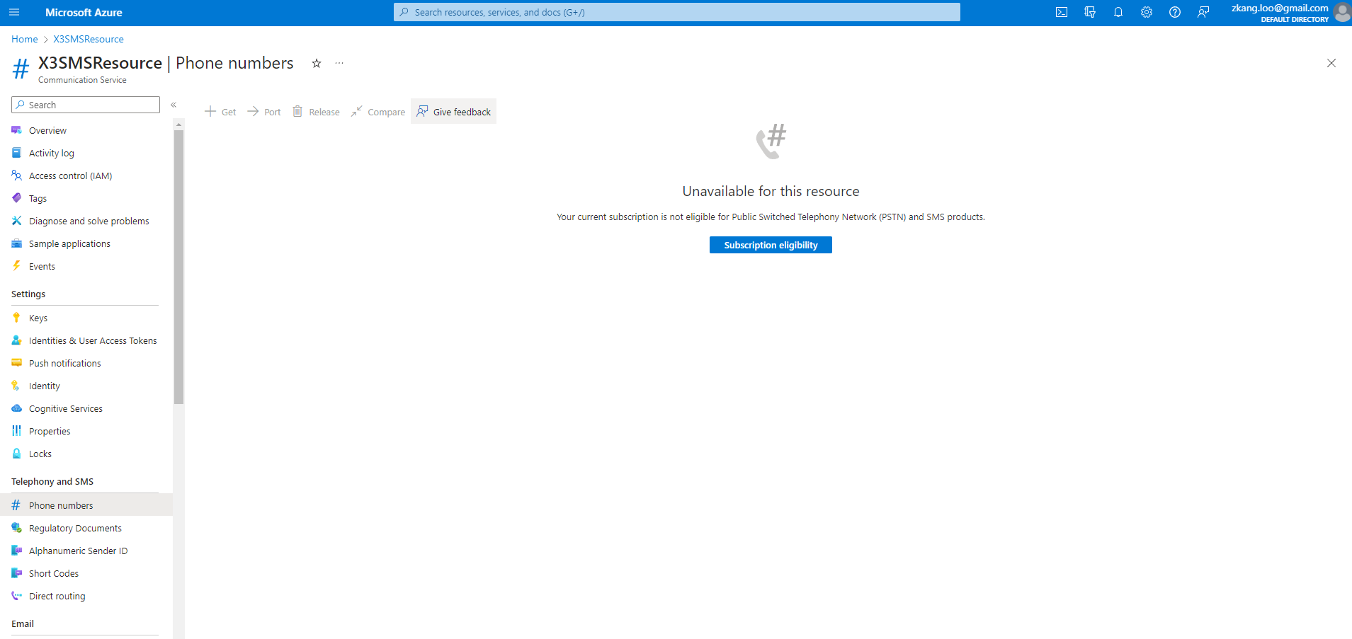1352x639 pixels.
Task: Go to the Home breadcrumb link
Action: pyautogui.click(x=25, y=39)
